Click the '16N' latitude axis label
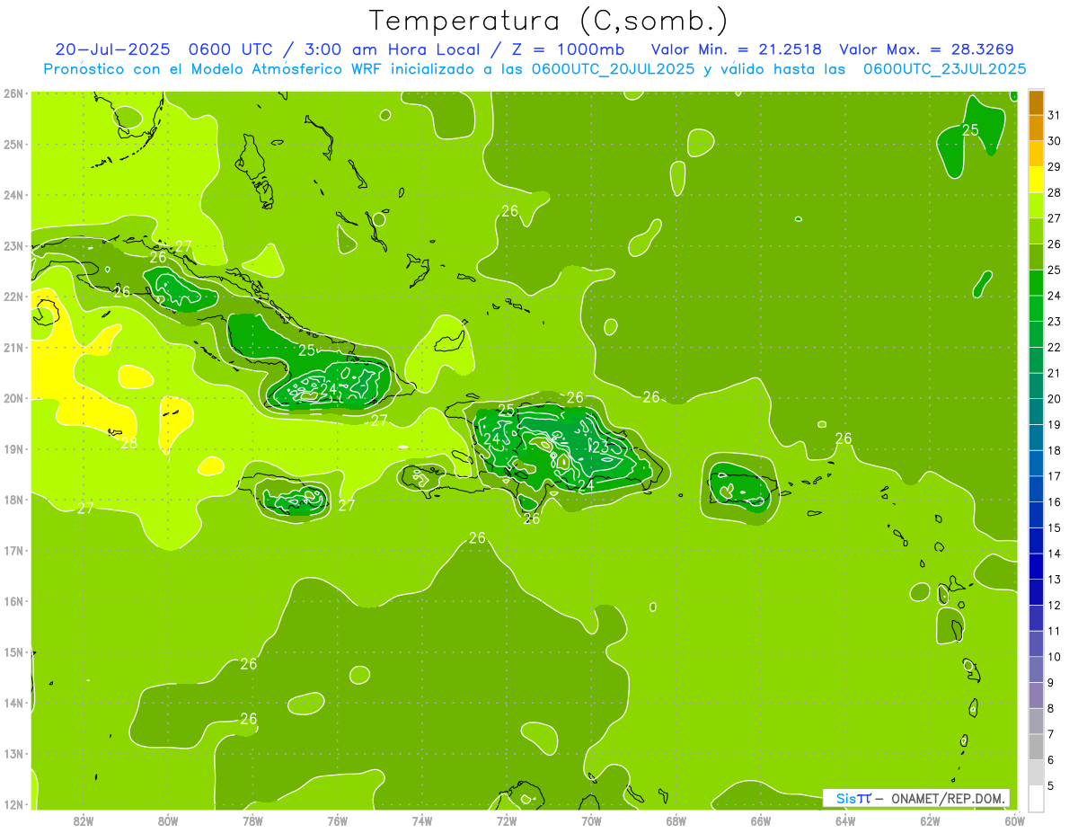 pyautogui.click(x=13, y=601)
